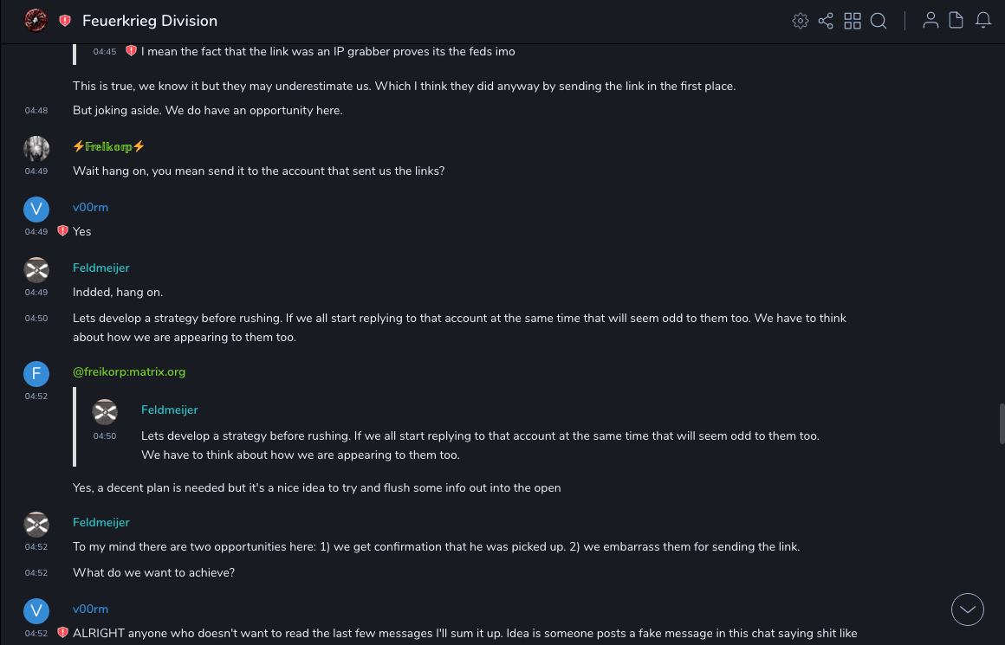Click the shield icon by ALRIGHT message

[62, 633]
